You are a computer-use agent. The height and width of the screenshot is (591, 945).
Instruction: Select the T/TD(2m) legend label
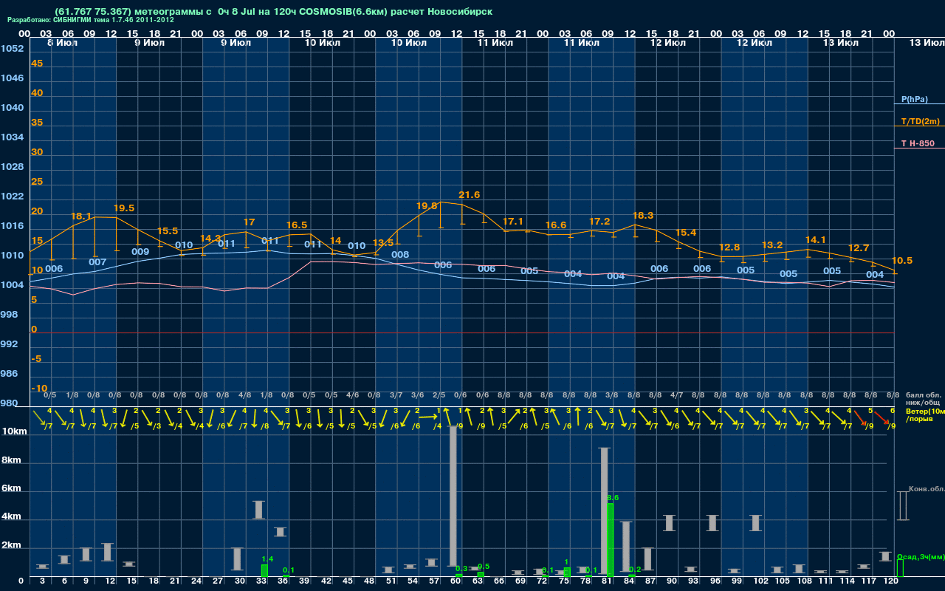[920, 121]
